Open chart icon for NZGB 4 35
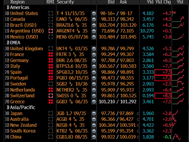Screen dimensions: 189x142 click(x=94, y=125)
